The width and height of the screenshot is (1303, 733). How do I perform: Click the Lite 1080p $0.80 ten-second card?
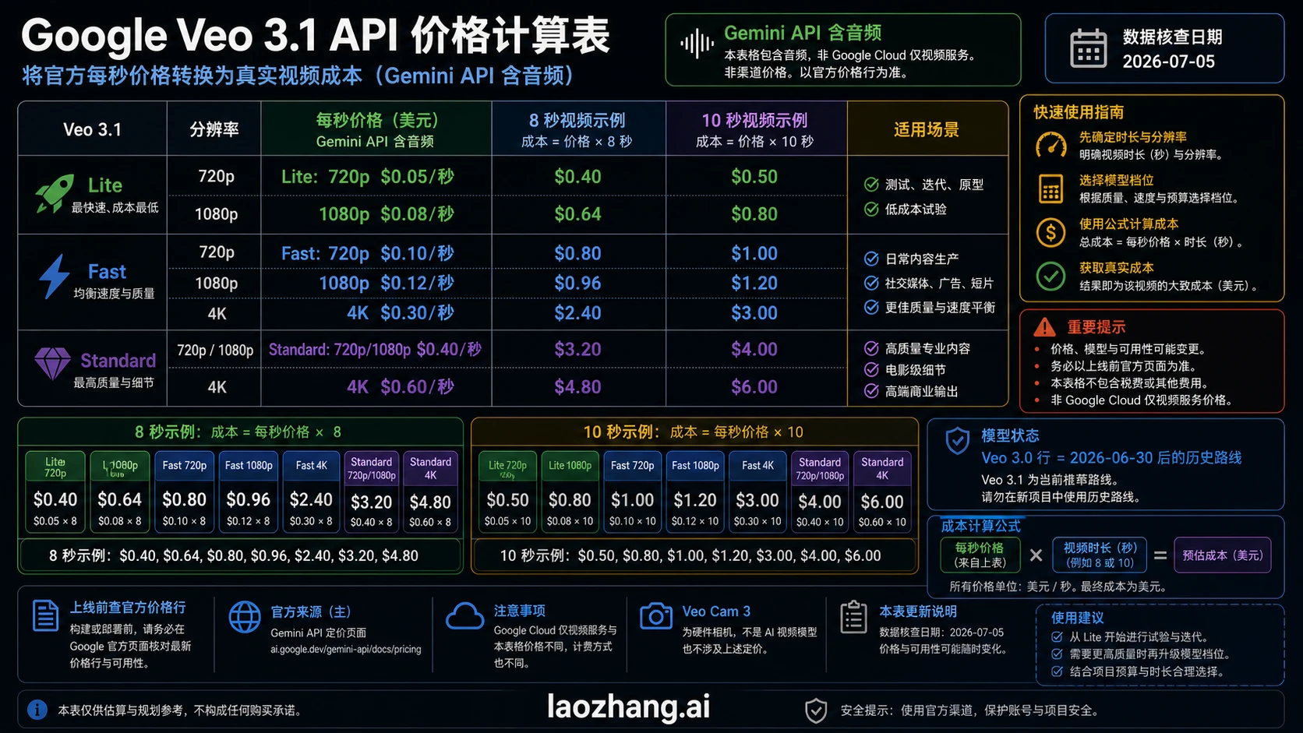(x=570, y=492)
